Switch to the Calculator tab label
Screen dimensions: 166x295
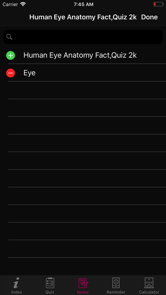(x=149, y=292)
